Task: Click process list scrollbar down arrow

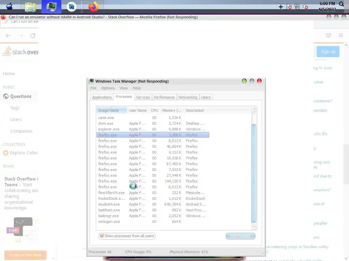Action: (254, 227)
